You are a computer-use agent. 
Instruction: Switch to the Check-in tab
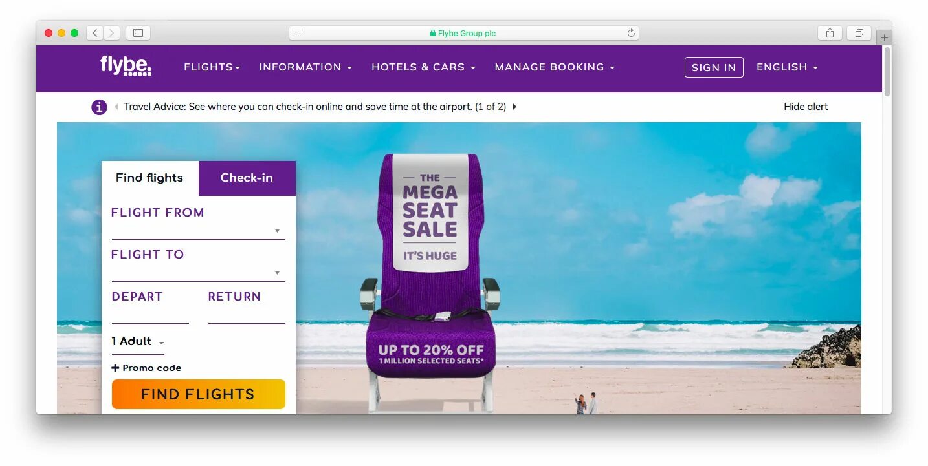pos(247,178)
